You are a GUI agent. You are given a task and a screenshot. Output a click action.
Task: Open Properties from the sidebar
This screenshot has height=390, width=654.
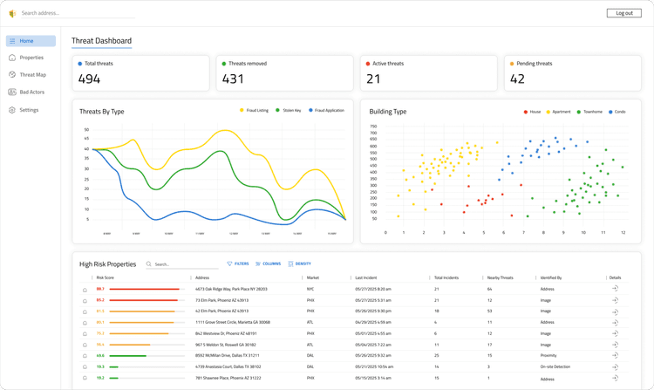(31, 58)
